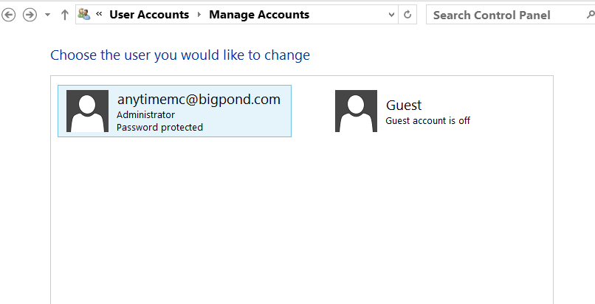
Task: Expand the double chevron in the address bar
Action: click(99, 14)
